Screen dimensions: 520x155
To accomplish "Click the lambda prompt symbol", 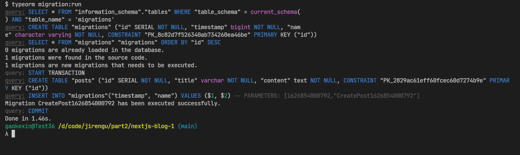I will [x=7, y=134].
